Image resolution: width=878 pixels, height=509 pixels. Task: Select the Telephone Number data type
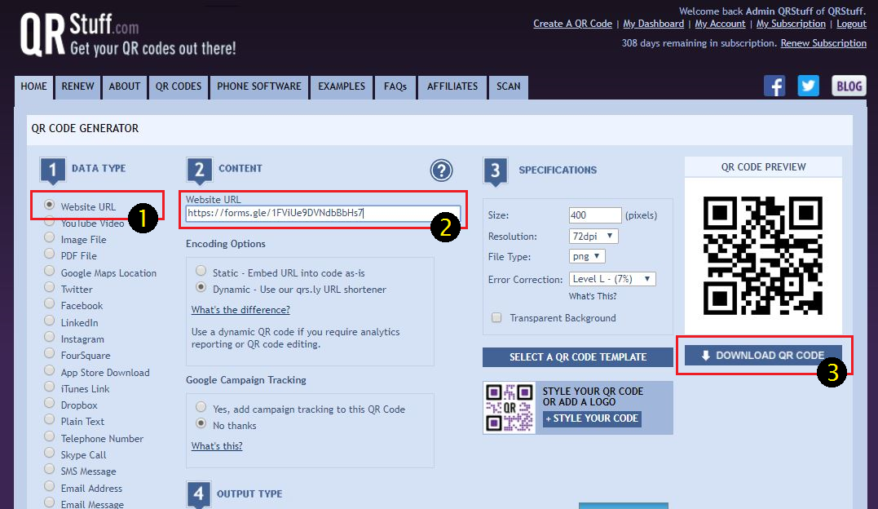click(x=49, y=436)
